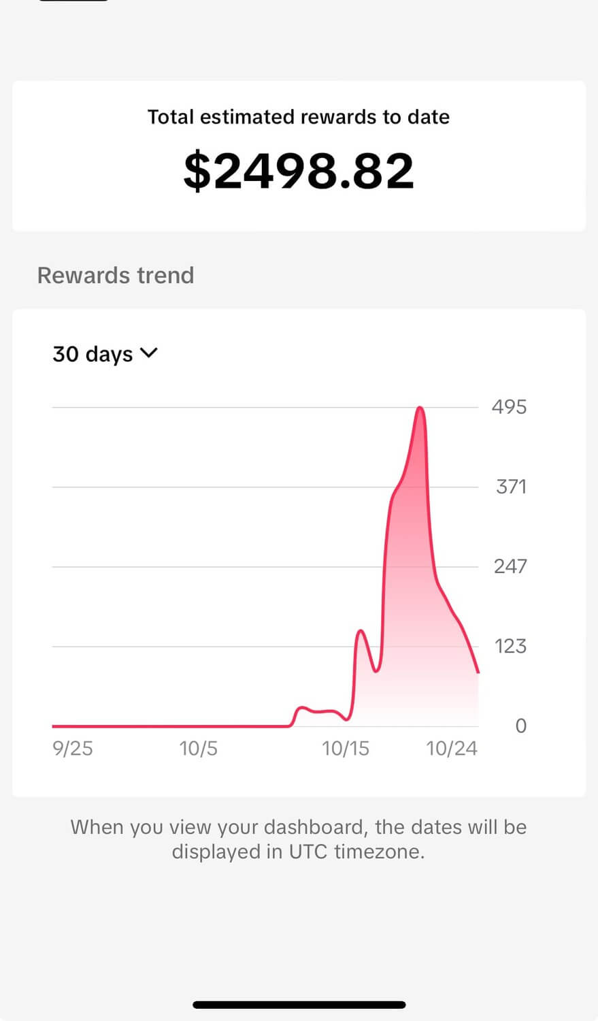Click the chevron arrow beside 30 days
Viewport: 598px width, 1021px height.
click(148, 353)
